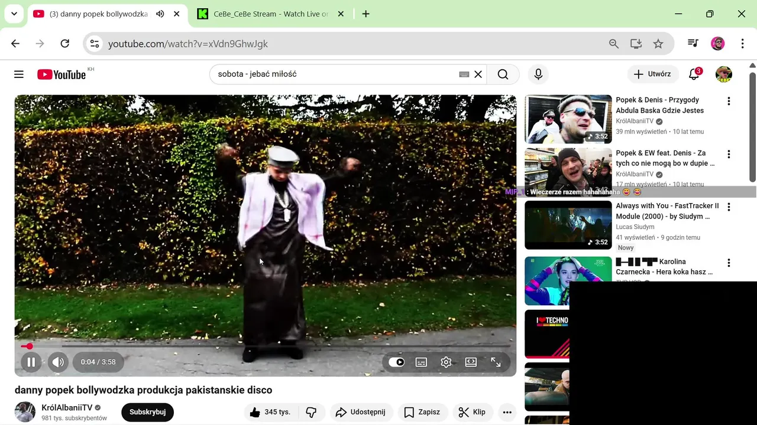This screenshot has height=425, width=757.
Task: Expand the tab search dropdown arrow
Action: pyautogui.click(x=14, y=14)
